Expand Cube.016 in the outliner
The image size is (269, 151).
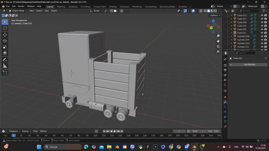pyautogui.click(x=231, y=15)
